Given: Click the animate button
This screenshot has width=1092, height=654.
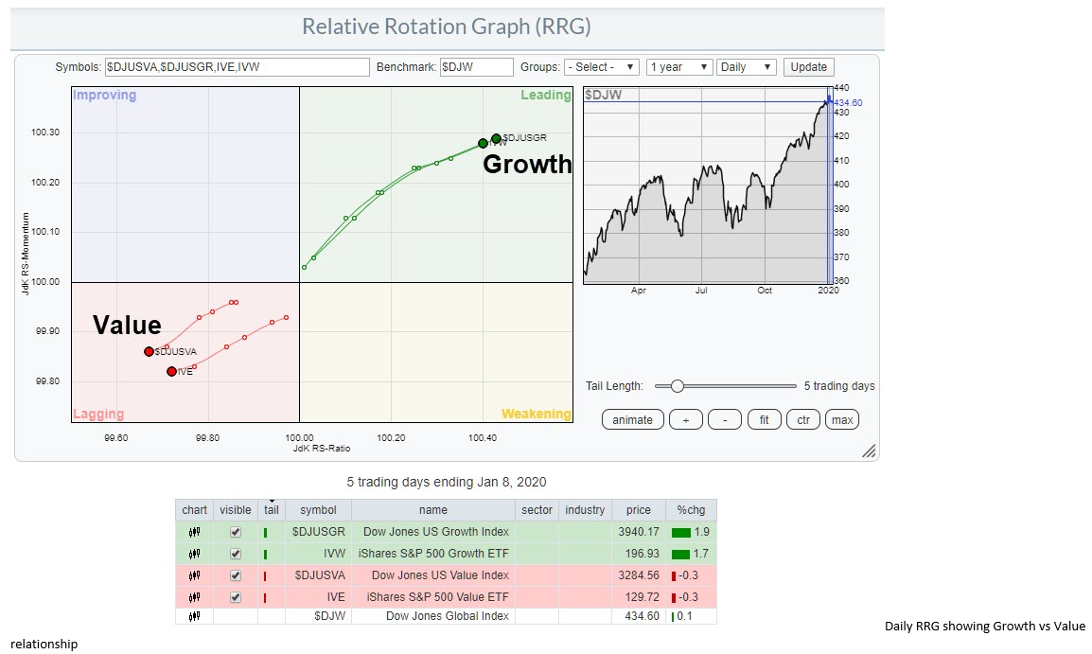Looking at the screenshot, I should pos(632,419).
